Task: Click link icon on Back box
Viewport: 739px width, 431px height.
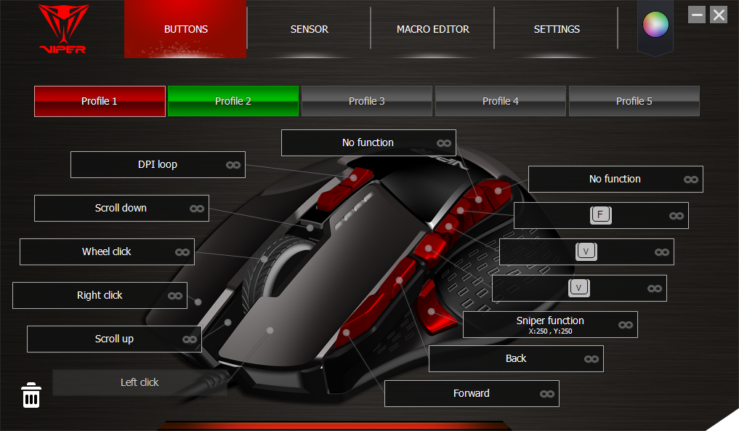Action: click(591, 359)
